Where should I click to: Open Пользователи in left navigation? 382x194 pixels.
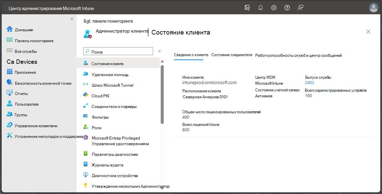(x=27, y=104)
